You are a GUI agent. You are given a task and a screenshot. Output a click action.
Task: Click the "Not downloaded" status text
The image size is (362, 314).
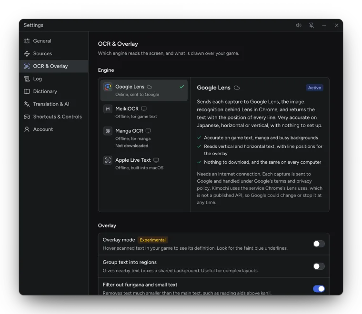[132, 146]
